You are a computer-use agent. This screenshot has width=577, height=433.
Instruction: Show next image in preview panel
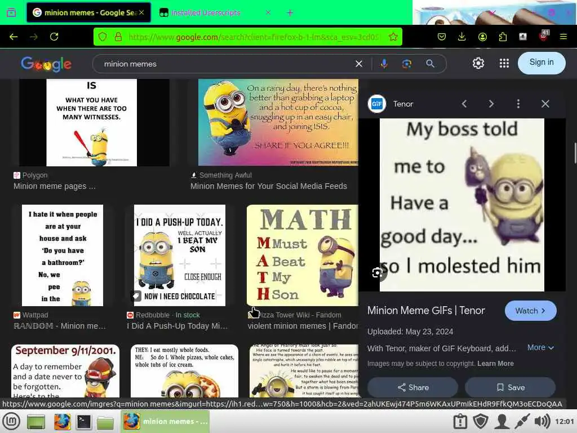point(491,104)
